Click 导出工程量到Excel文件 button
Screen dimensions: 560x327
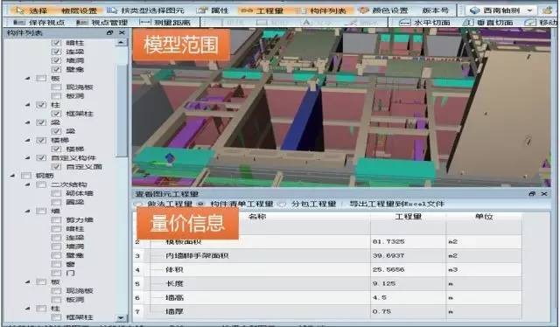[396, 204]
